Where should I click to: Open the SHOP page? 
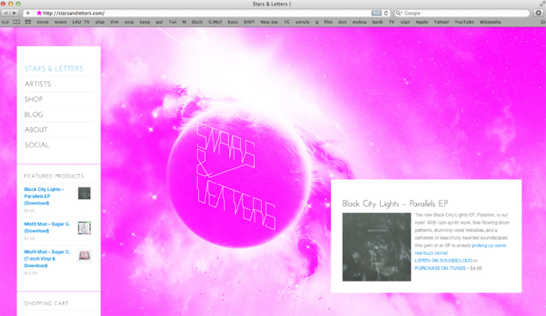[x=34, y=99]
